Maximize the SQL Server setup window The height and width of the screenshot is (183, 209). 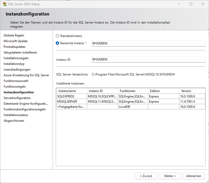[191, 4]
